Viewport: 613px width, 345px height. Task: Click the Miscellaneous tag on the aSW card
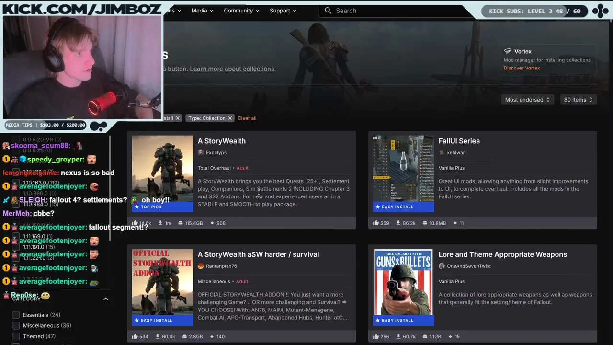(214, 282)
